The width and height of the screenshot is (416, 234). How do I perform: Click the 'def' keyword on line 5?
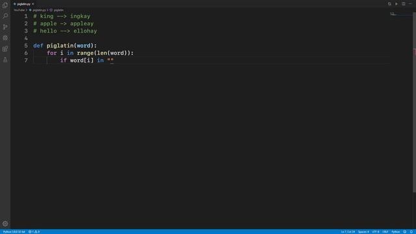[38, 45]
